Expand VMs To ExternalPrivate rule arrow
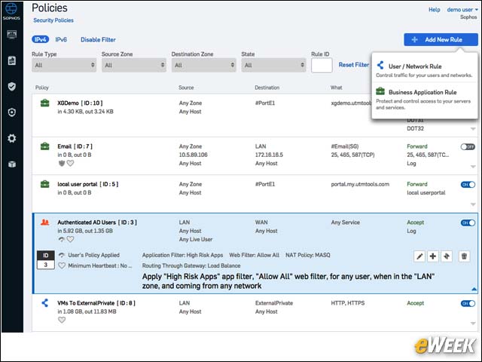482x362 pixels. click(473, 324)
